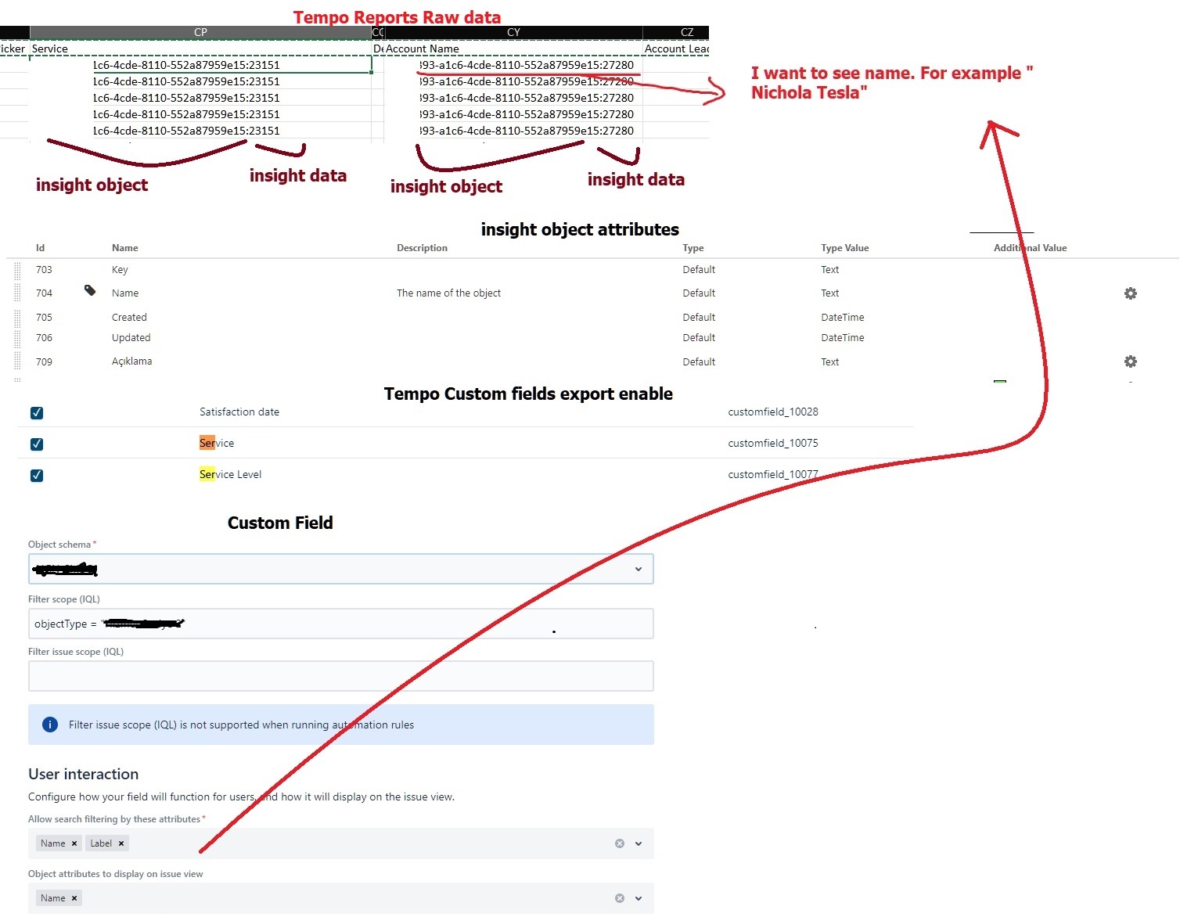Select the CY column header in the spreadsheet
The height and width of the screenshot is (917, 1180).
point(513,32)
